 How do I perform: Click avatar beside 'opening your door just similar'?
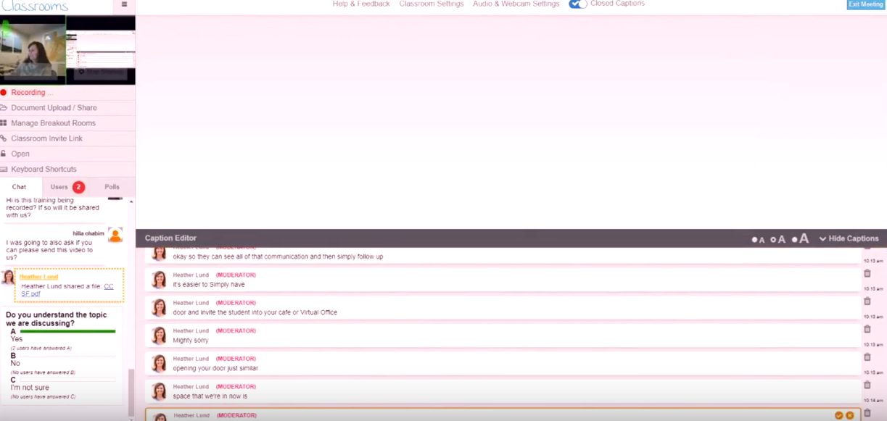[x=159, y=364]
